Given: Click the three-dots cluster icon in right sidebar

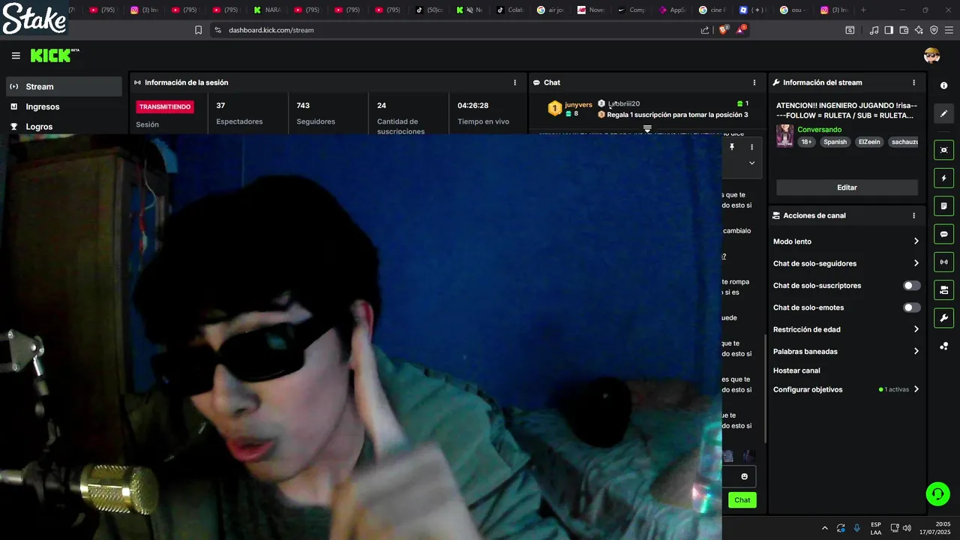Looking at the screenshot, I should (943, 346).
